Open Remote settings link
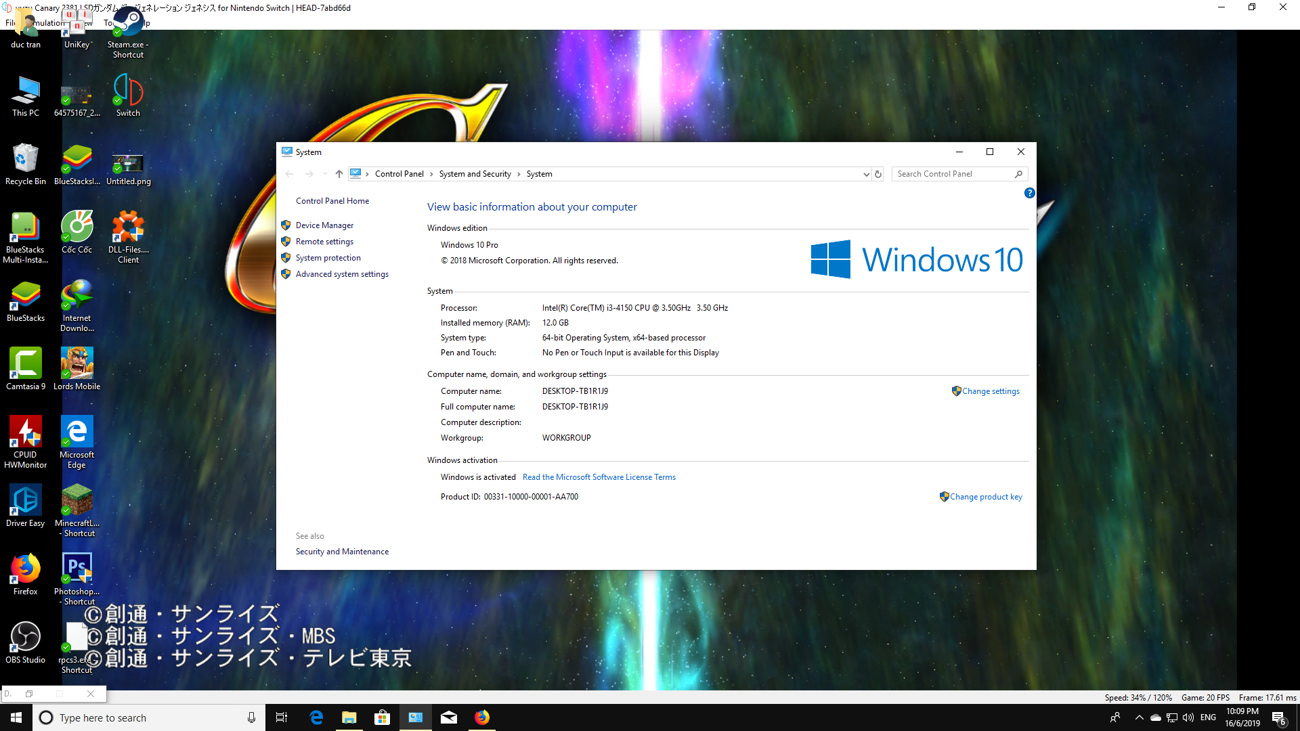Screen dimensions: 1300x731 tap(324, 242)
